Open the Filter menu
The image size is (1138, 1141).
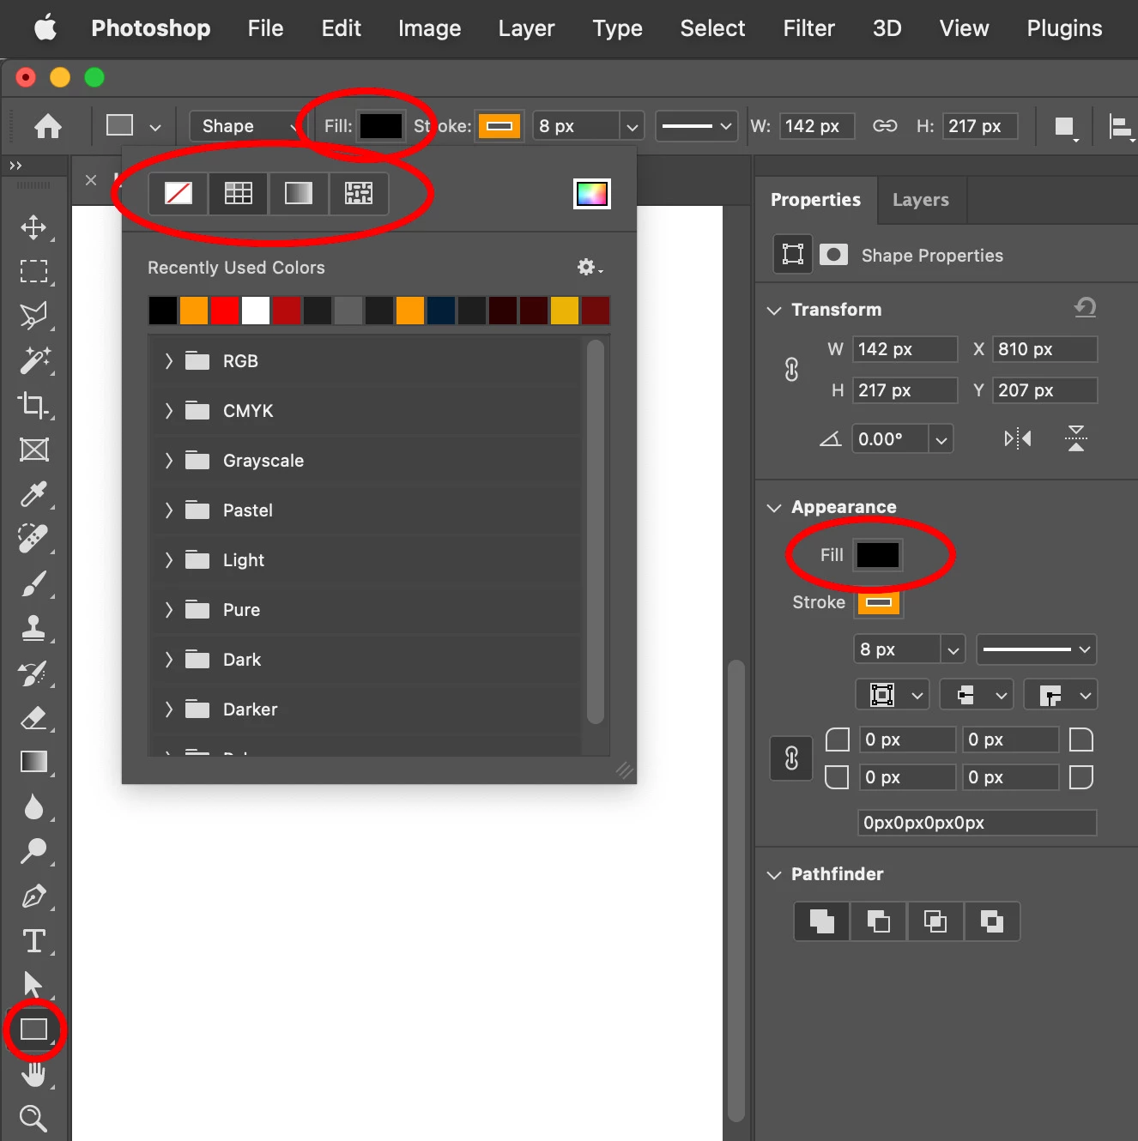click(x=808, y=28)
